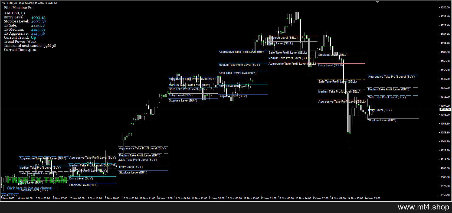Click the '10 Nov 03:00' time axis label
The width and height of the screenshot is (452, 213).
(x=130, y=198)
